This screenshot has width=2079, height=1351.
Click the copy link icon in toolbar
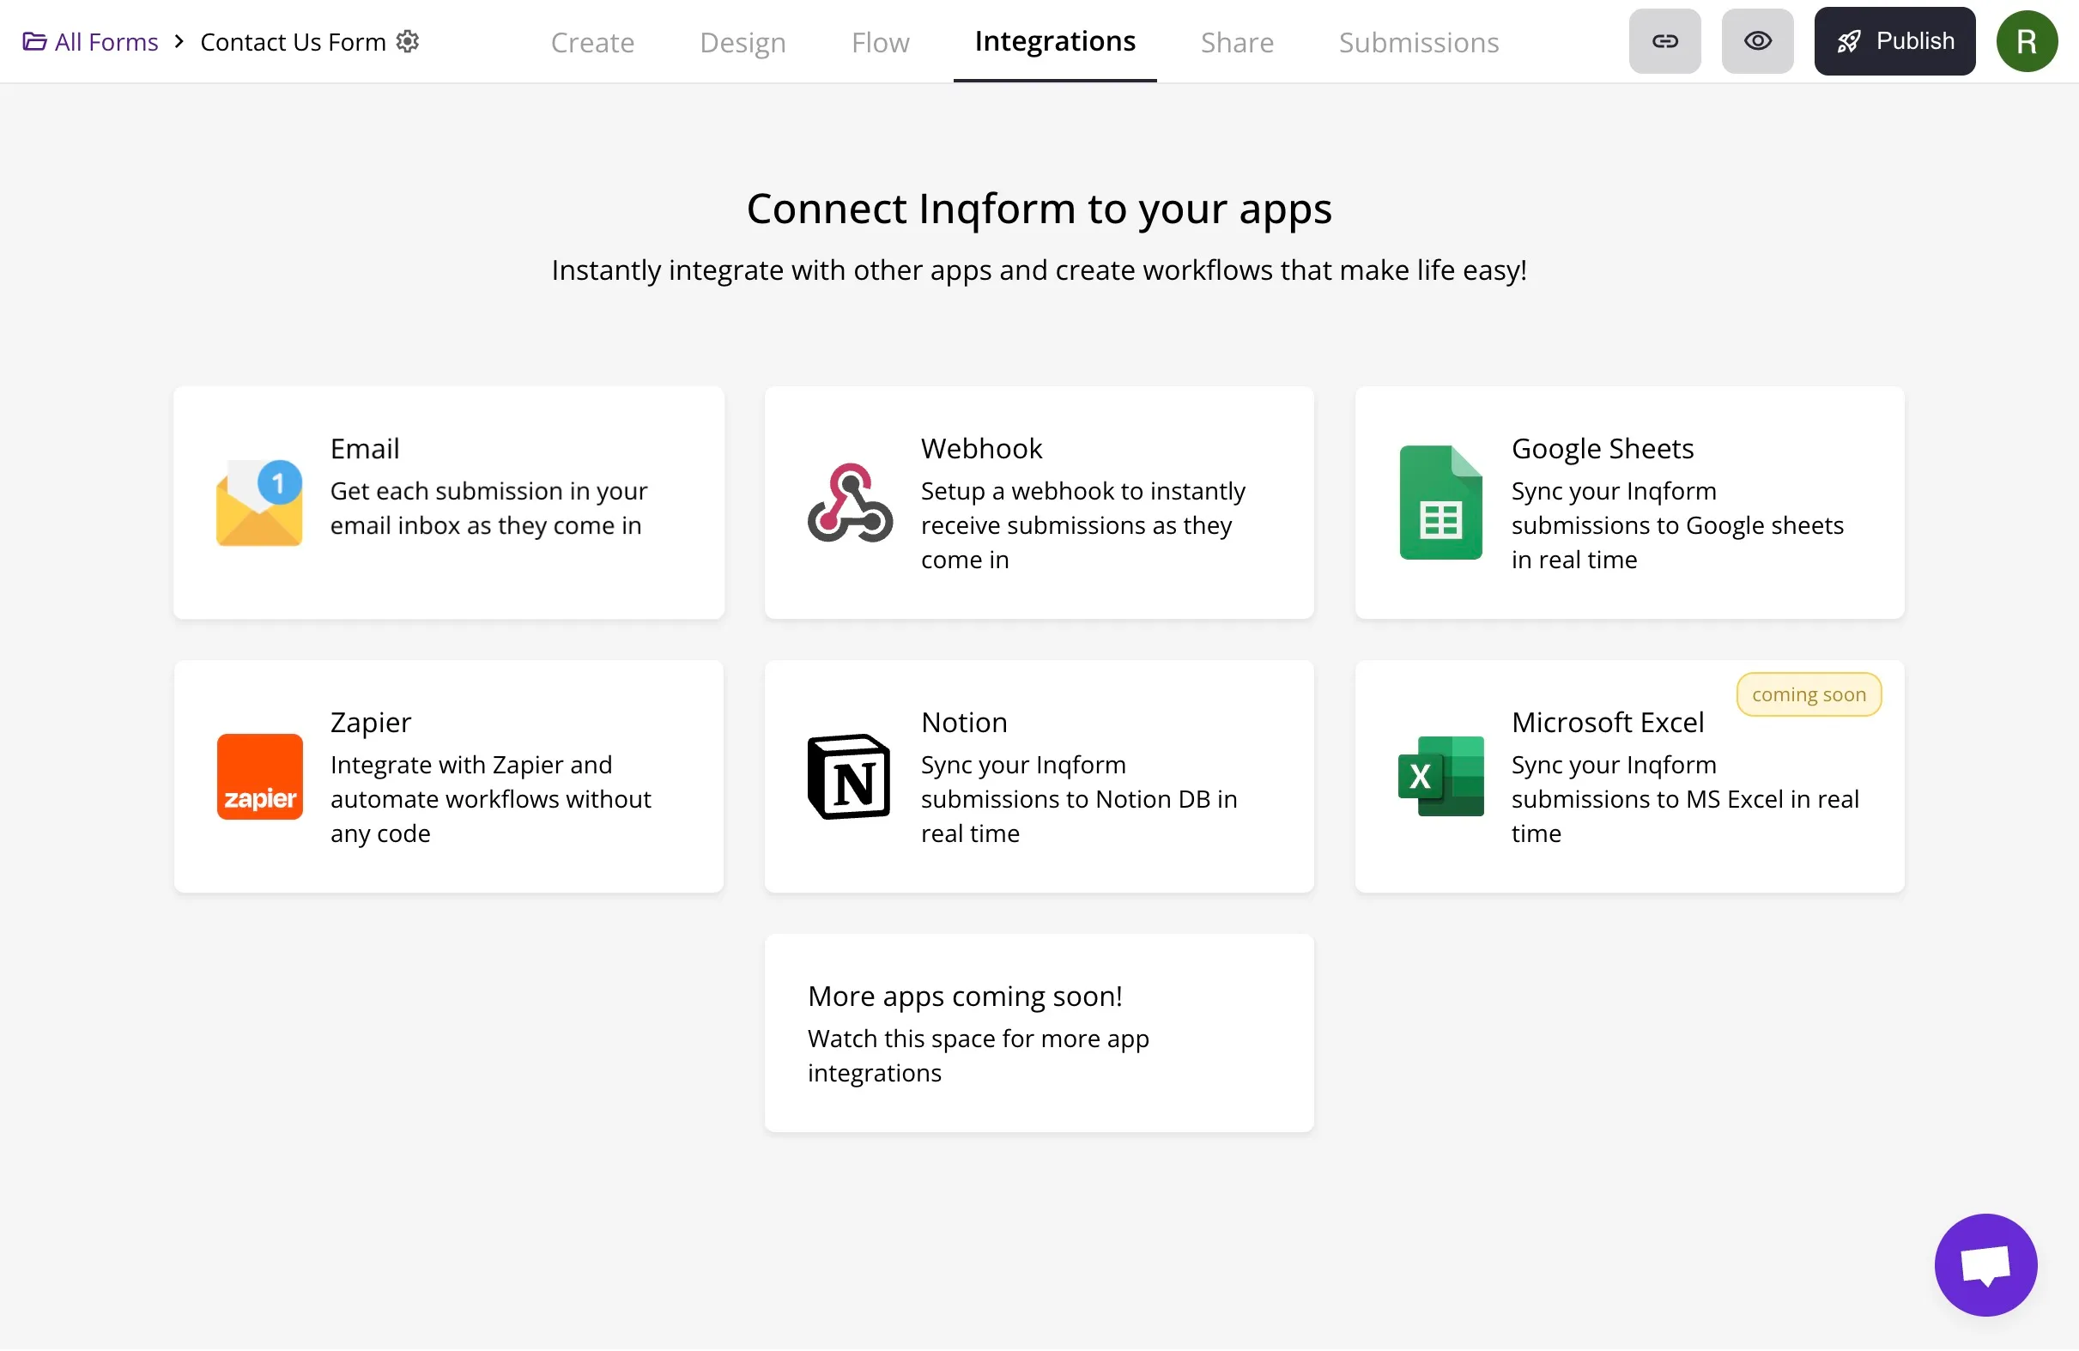[x=1665, y=41]
